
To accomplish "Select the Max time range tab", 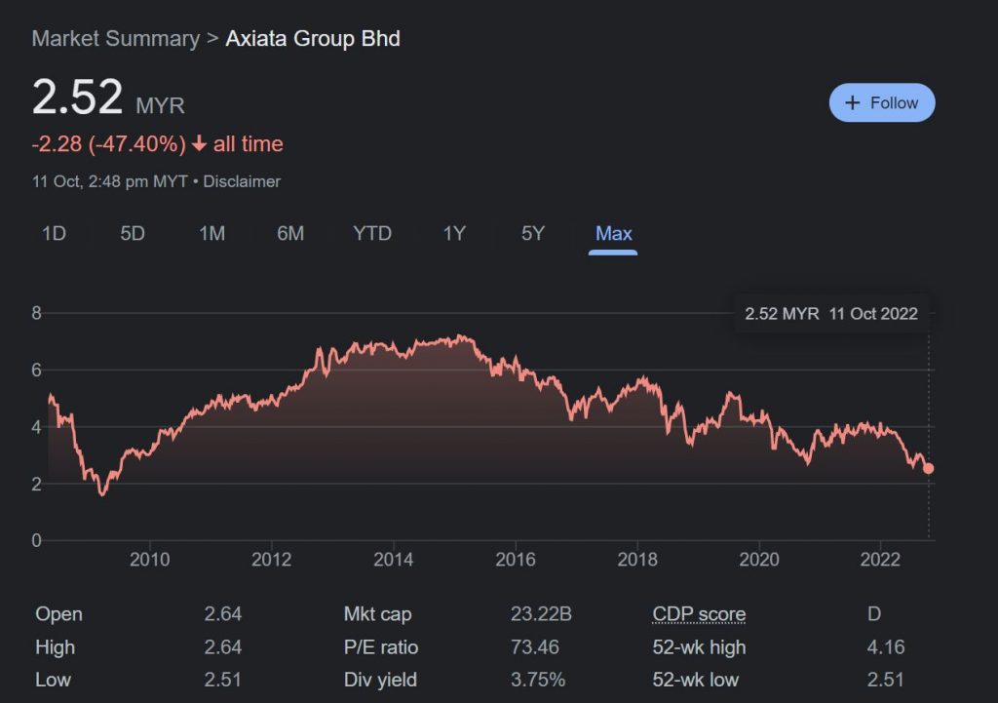I will [x=613, y=233].
